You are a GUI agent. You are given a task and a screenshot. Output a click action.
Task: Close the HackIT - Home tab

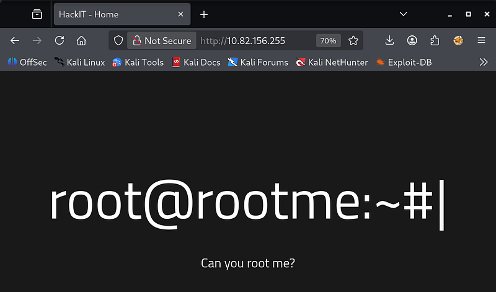click(180, 14)
